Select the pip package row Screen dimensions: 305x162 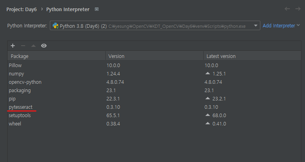click(154, 98)
